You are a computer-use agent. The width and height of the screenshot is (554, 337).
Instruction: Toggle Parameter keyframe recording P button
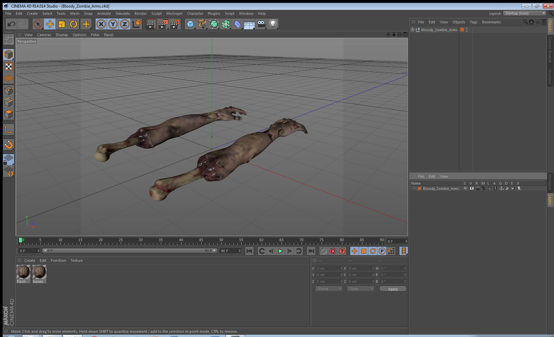pyautogui.click(x=382, y=251)
